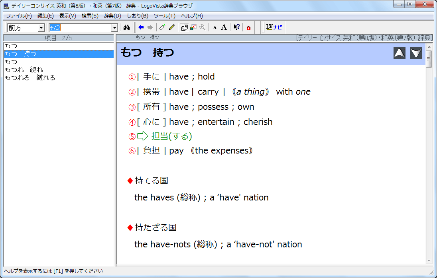
Task: Open the ツール(T) menu
Action: click(164, 16)
